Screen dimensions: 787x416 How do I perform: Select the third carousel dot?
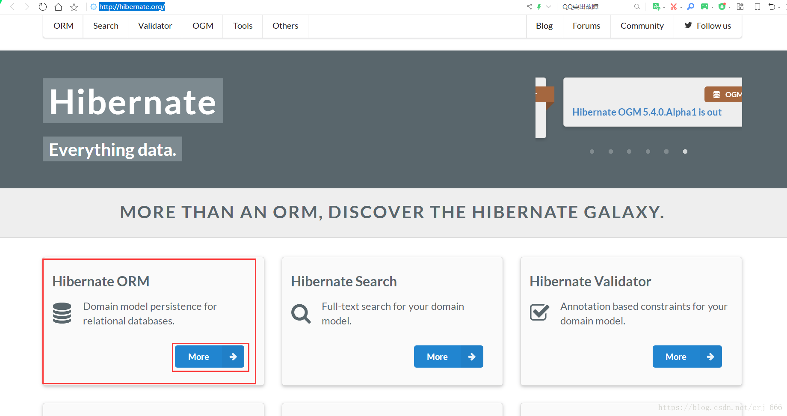(629, 152)
